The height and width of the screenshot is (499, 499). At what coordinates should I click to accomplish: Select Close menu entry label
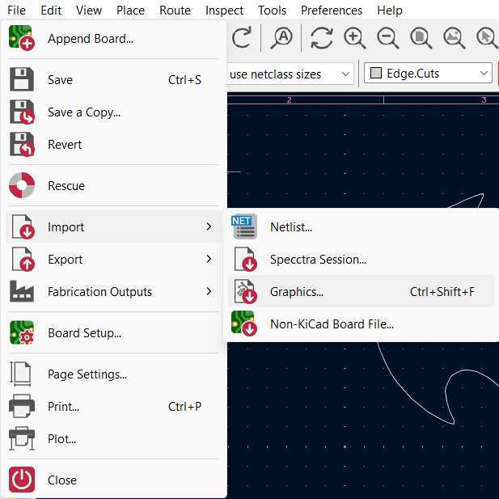[x=62, y=480]
